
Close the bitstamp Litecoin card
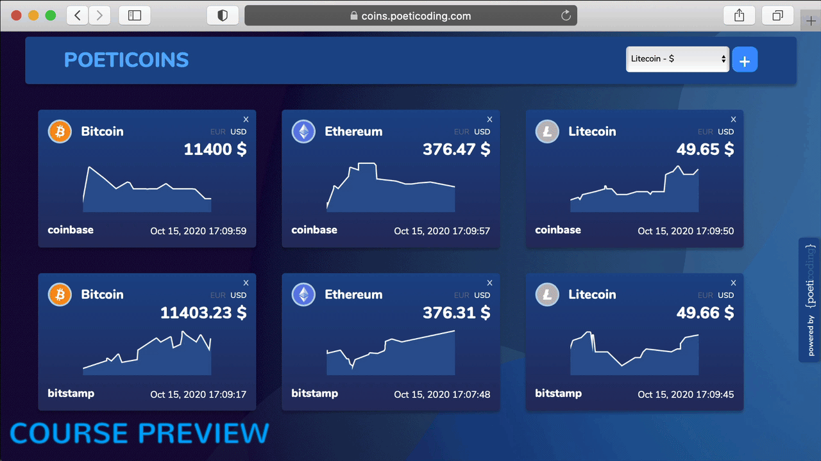click(733, 282)
